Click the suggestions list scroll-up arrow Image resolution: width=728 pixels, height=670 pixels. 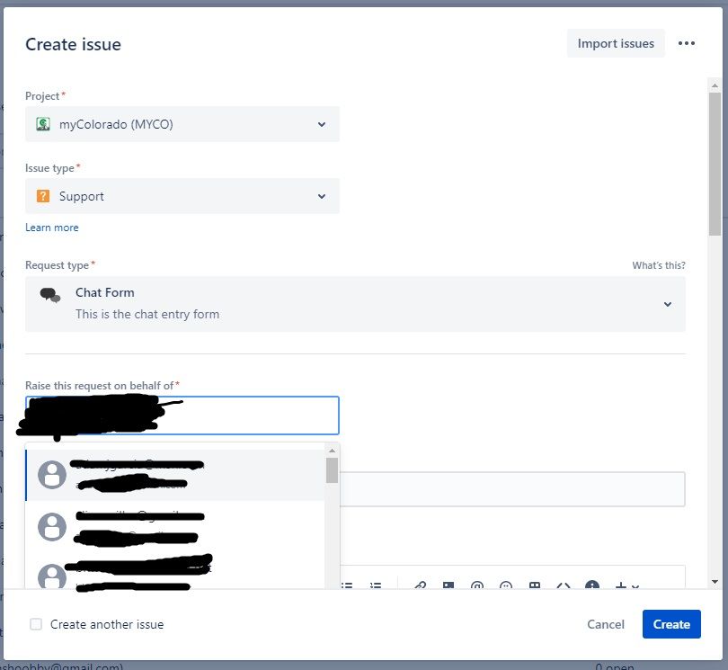tap(332, 451)
